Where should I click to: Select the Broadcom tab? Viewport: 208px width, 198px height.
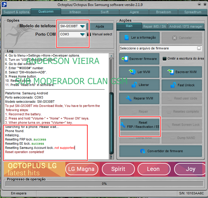164,12
